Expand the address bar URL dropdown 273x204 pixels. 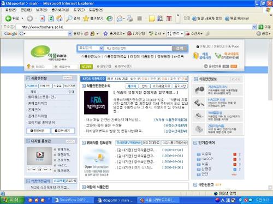[254, 27]
